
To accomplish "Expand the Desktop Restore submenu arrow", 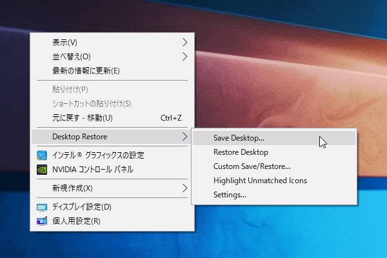I will (185, 137).
